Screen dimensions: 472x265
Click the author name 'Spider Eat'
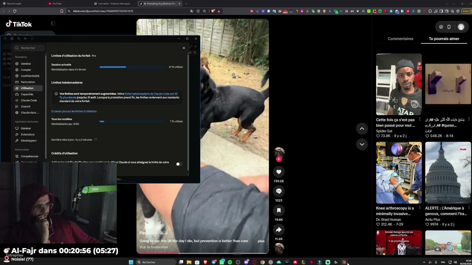(384, 131)
